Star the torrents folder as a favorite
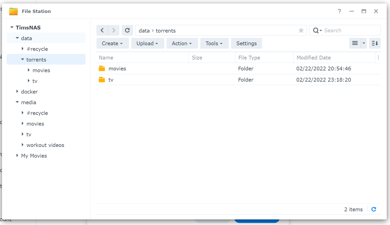The height and width of the screenshot is (225, 390). (x=301, y=30)
